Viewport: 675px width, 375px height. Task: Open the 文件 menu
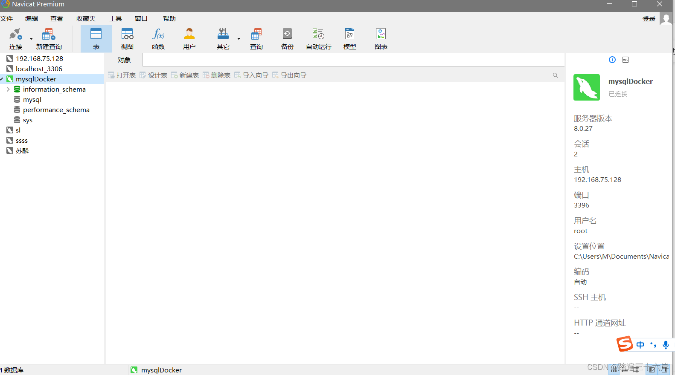pyautogui.click(x=6, y=19)
